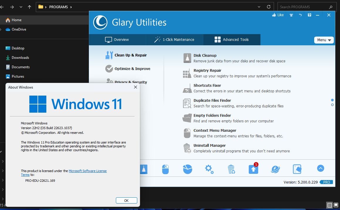The width and height of the screenshot is (340, 210).
Task: Switch to the 1-Click Maintenance tab
Action: pos(174,40)
